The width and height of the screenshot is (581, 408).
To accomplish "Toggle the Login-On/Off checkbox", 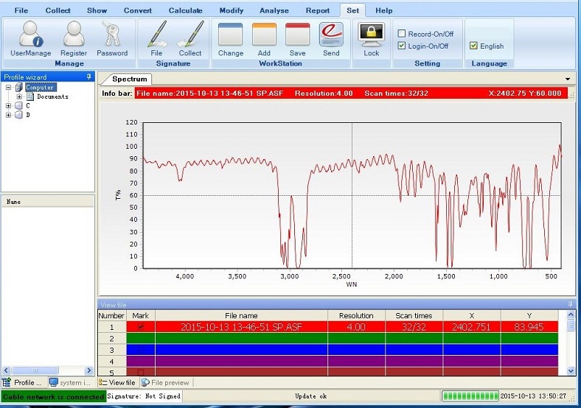I will tap(402, 46).
